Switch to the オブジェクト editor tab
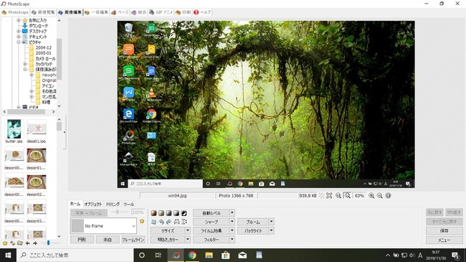Image resolution: width=466 pixels, height=262 pixels. point(93,205)
